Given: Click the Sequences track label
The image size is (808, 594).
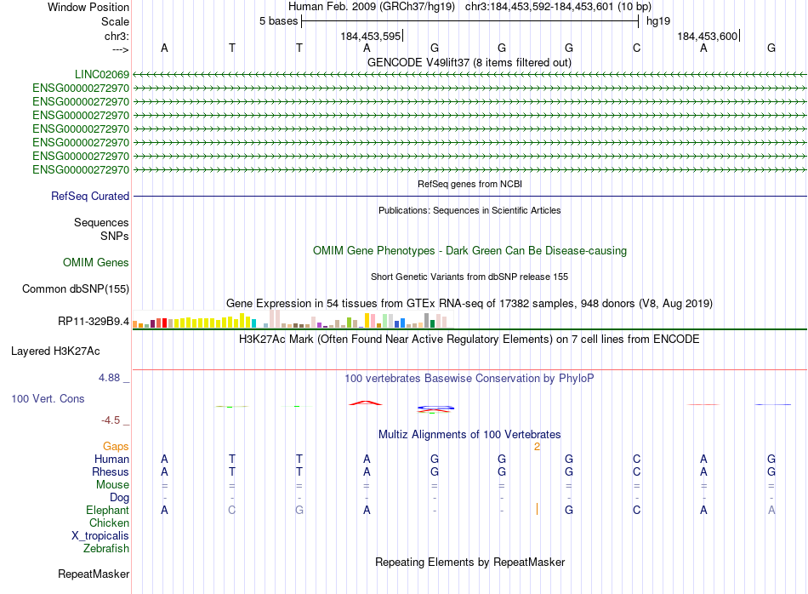Looking at the screenshot, I should pyautogui.click(x=101, y=222).
